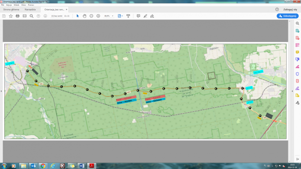This screenshot has height=169, width=301.
Task: Open the Add comment sticky note tool
Action: (138, 16)
